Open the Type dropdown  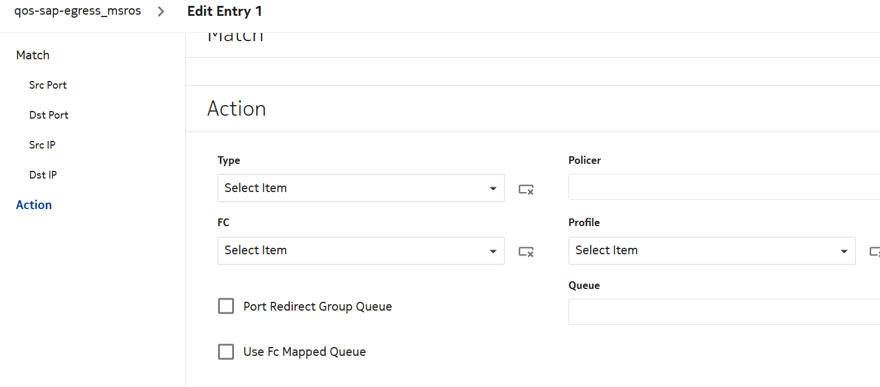(x=360, y=188)
